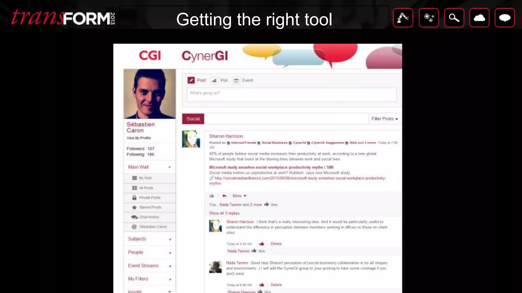Open the Filter Posts dropdown
The height and width of the screenshot is (293, 522).
point(385,119)
